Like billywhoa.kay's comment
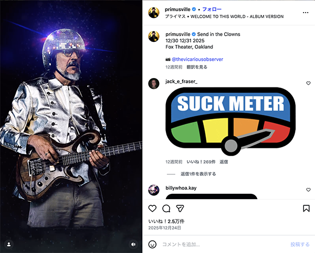The image size is (315, 253). click(308, 190)
